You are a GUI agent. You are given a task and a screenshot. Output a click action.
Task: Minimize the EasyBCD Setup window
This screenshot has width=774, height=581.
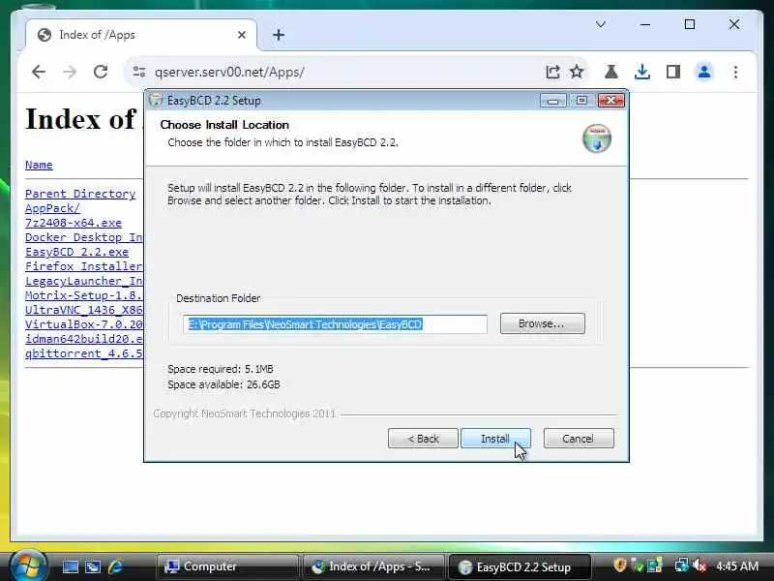coord(552,101)
